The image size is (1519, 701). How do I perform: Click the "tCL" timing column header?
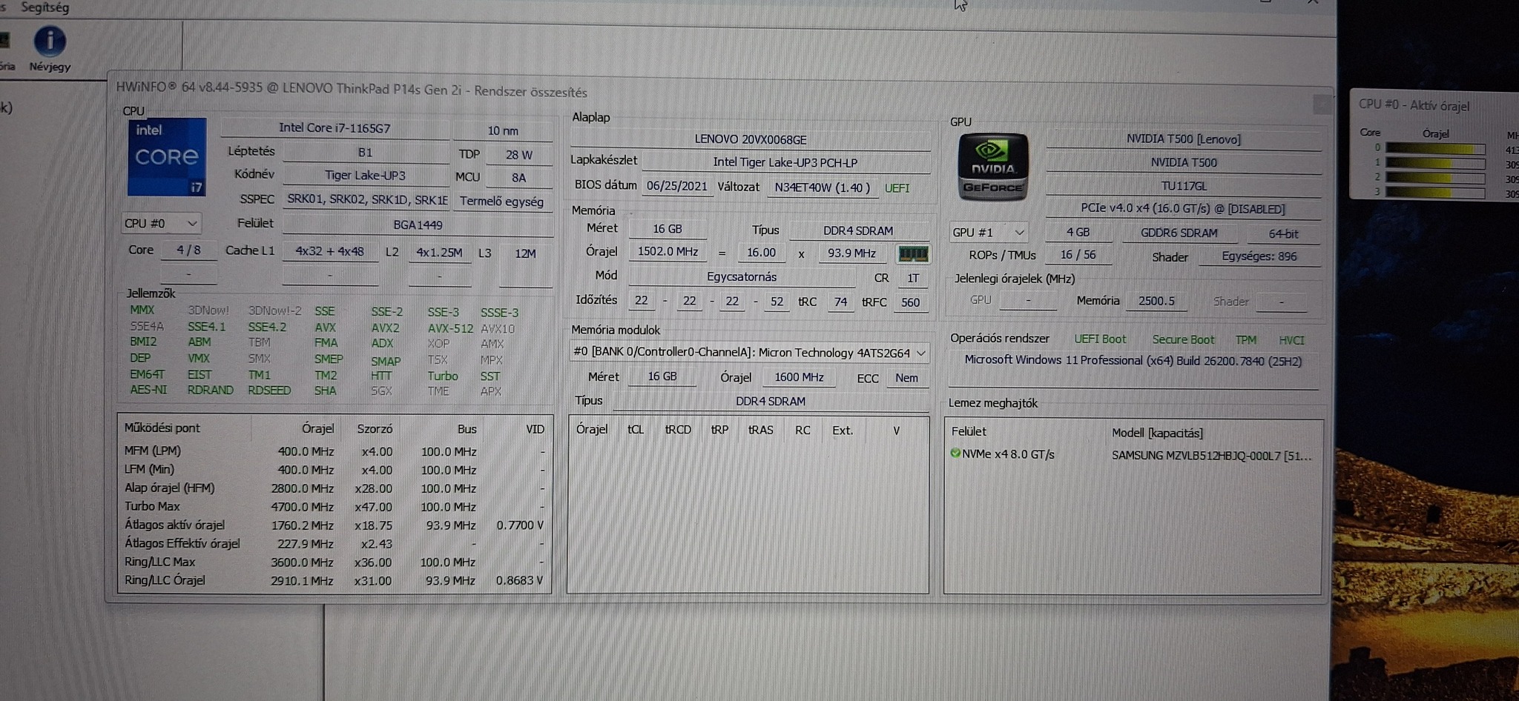(x=636, y=430)
